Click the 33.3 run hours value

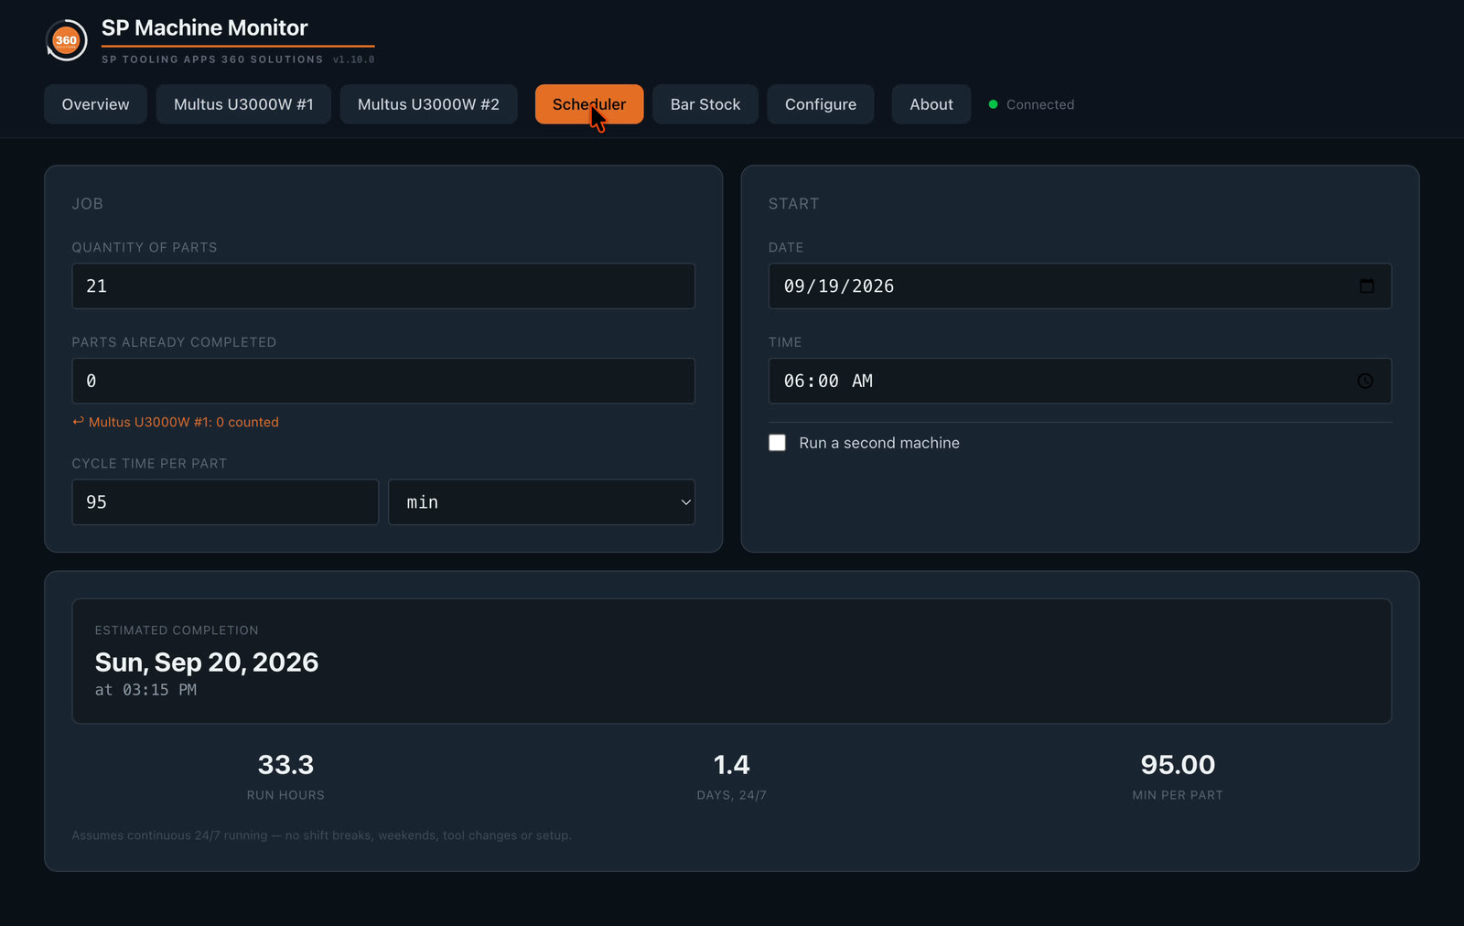click(x=285, y=765)
